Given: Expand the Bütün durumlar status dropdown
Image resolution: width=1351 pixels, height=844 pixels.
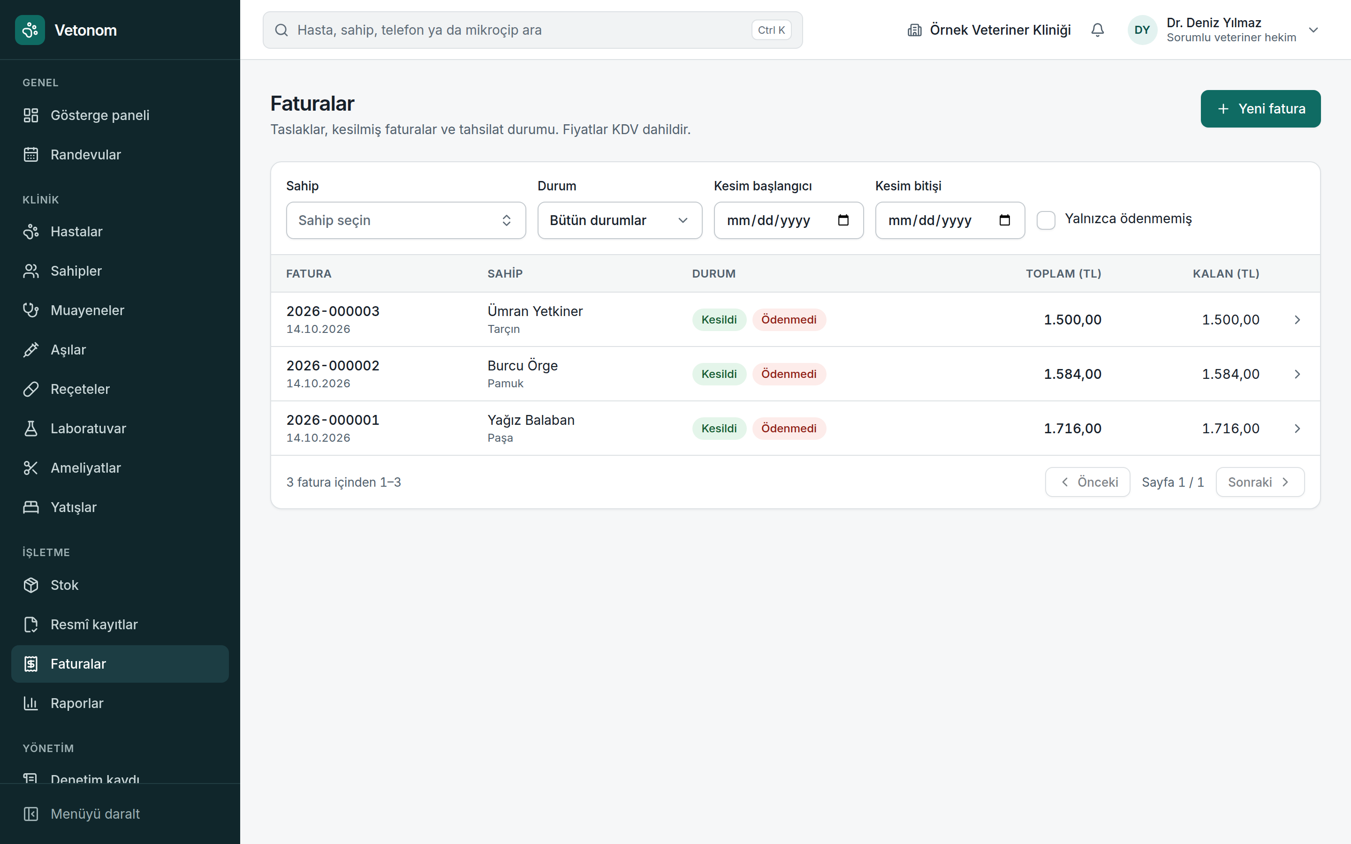Looking at the screenshot, I should 620,220.
